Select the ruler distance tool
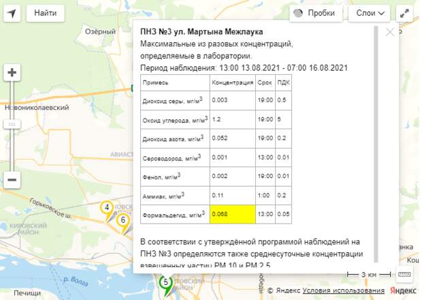This screenshot has height=300, width=422. pos(404,274)
